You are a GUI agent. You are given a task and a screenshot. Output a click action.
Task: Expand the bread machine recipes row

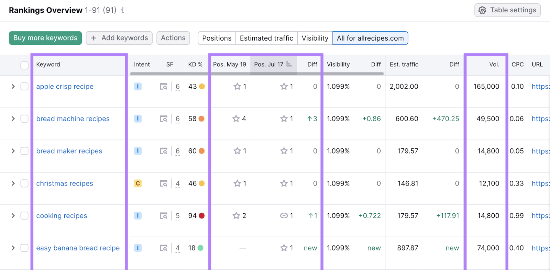[13, 119]
